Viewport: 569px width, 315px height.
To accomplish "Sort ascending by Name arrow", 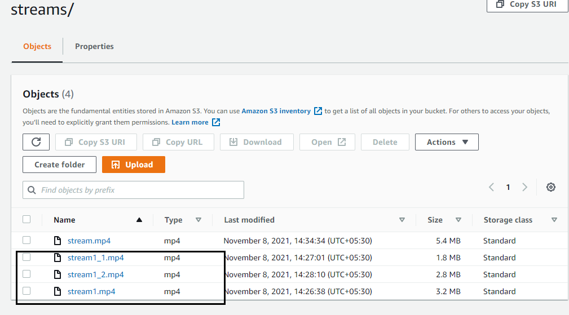I will coord(139,220).
